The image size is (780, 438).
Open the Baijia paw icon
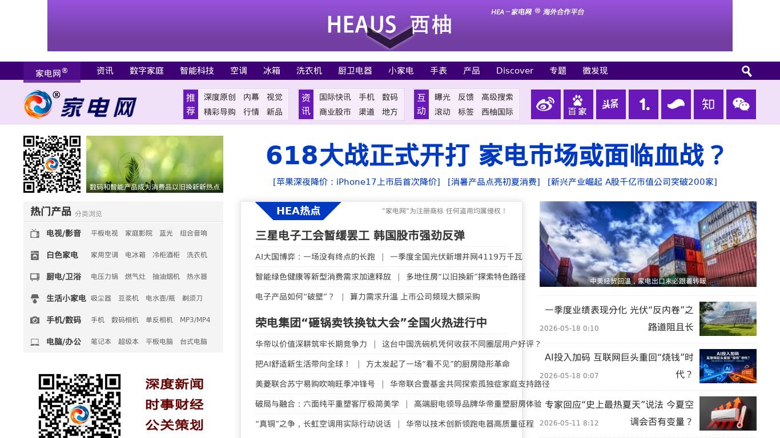578,104
